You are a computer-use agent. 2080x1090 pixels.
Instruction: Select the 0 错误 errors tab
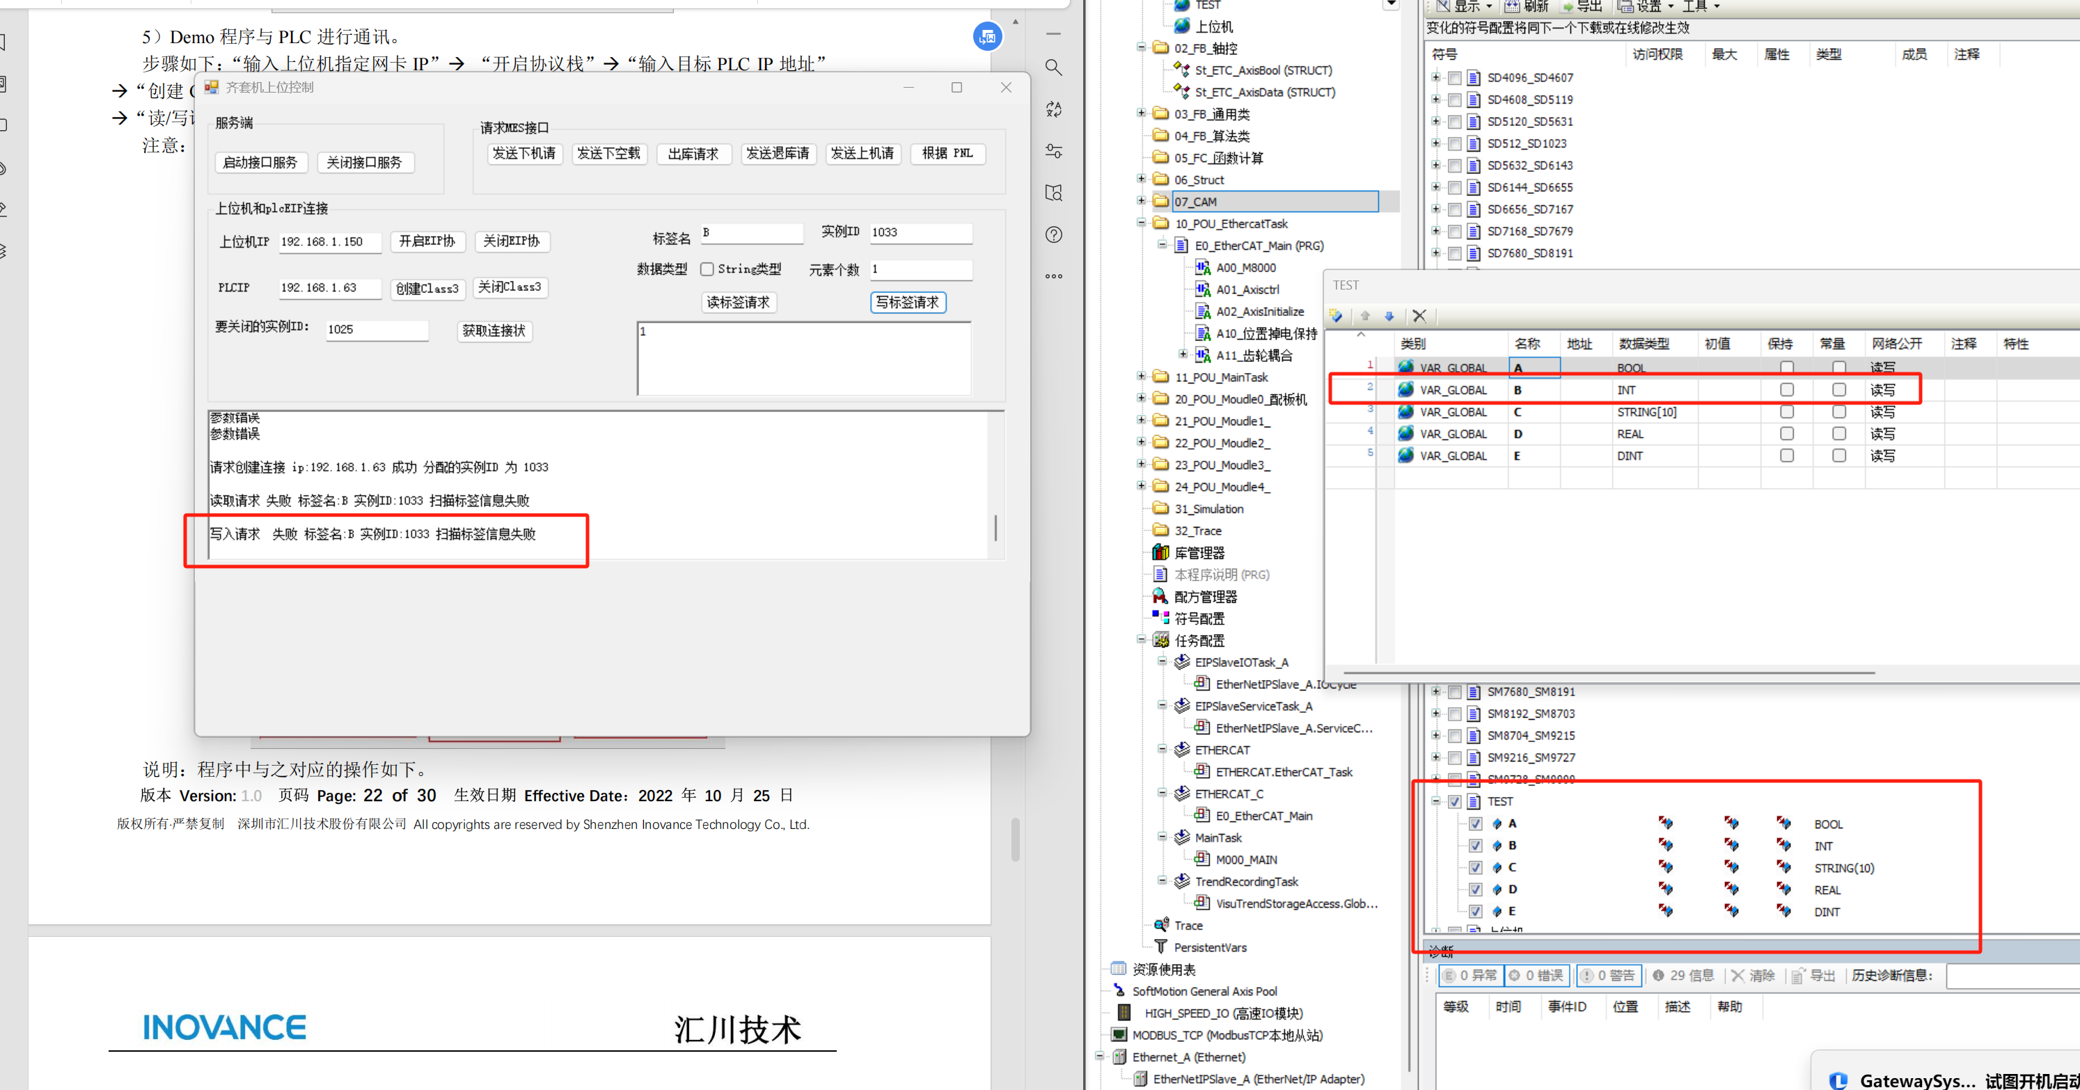point(1536,975)
